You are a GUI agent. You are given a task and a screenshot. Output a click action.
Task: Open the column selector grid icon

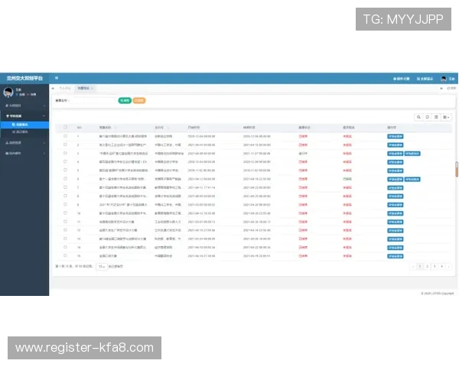[x=445, y=117]
